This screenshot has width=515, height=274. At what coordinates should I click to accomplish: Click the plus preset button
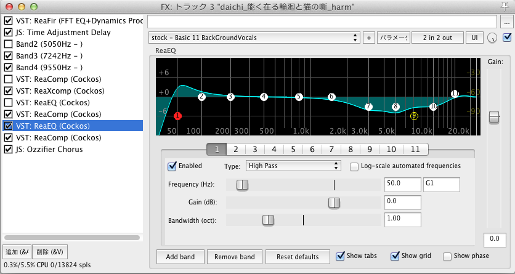[369, 38]
